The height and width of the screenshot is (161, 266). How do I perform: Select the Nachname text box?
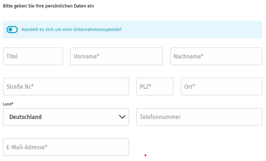pyautogui.click(x=216, y=56)
